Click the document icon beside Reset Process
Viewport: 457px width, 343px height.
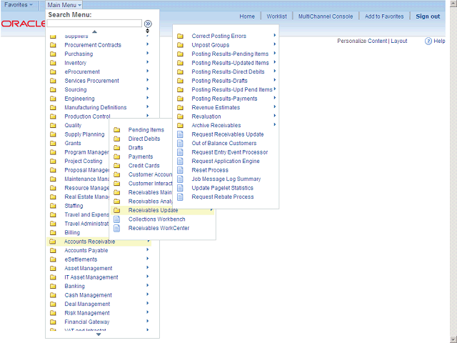click(x=180, y=170)
